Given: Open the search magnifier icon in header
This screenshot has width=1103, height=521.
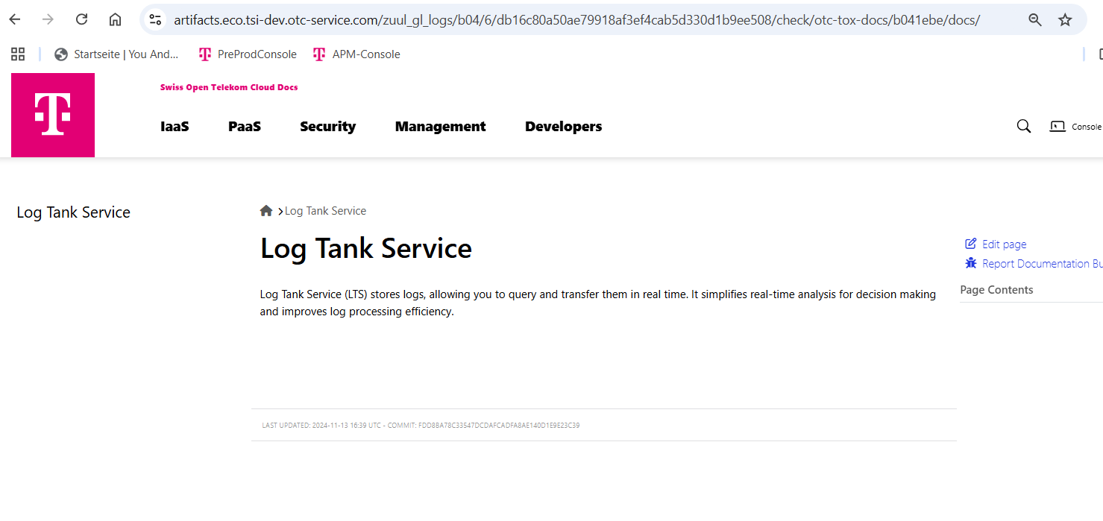Looking at the screenshot, I should [x=1024, y=127].
